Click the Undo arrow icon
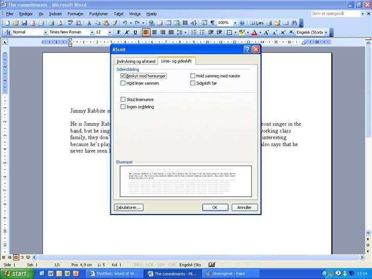Image resolution: width=372 pixels, height=279 pixels. click(x=124, y=23)
